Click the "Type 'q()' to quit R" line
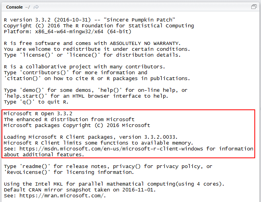Viewport: 261px width, 202px height. pos(36,102)
